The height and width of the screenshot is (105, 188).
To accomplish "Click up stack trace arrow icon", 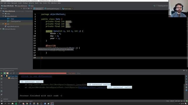I will 186,76.
